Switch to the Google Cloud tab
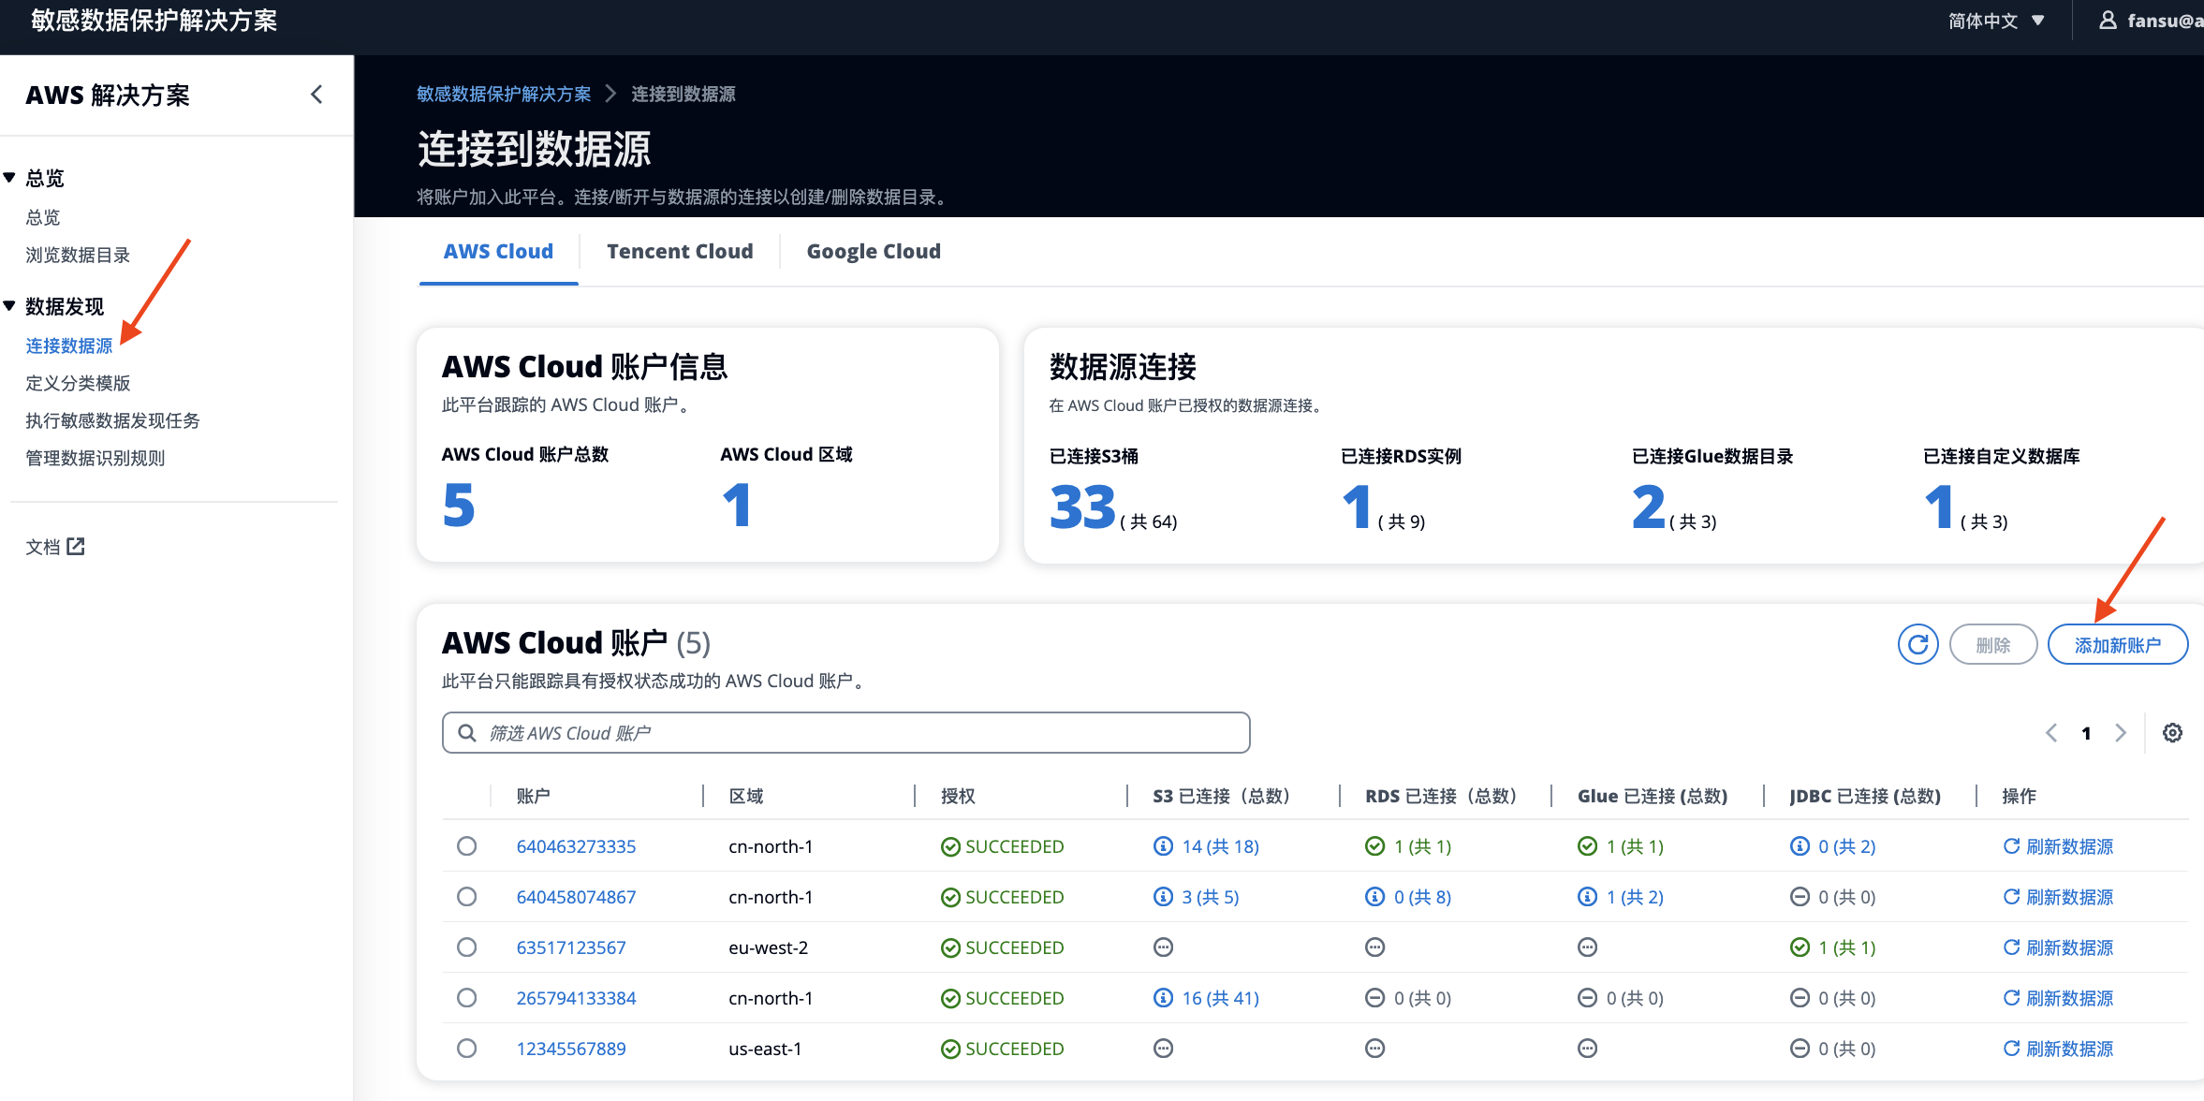This screenshot has height=1101, width=2204. 874,252
